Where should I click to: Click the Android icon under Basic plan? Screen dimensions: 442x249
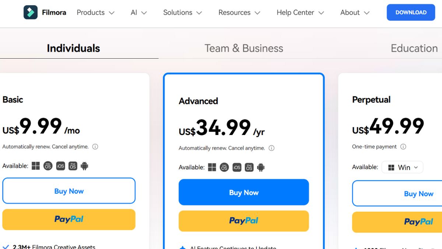84,166
